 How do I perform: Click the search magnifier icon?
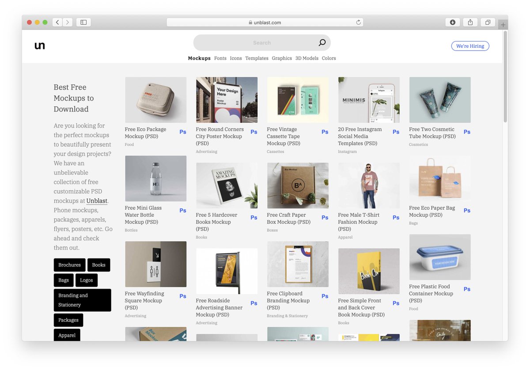[x=322, y=43]
